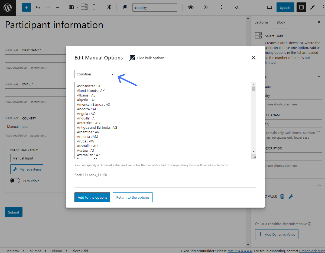Collapse the General panel with its chevron
This screenshot has height=253, width=325.
click(x=319, y=76)
